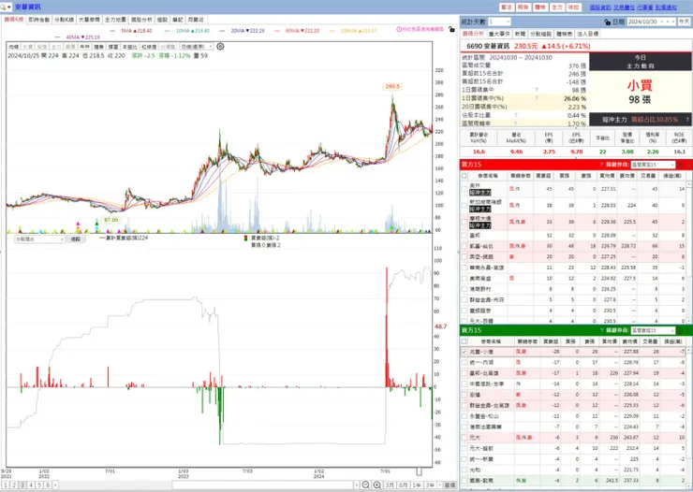Click 今天 button next to date
Image resolution: width=693 pixels, height=492 pixels.
click(x=685, y=22)
